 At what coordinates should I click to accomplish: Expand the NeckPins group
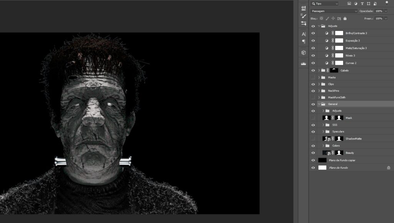tap(319, 91)
